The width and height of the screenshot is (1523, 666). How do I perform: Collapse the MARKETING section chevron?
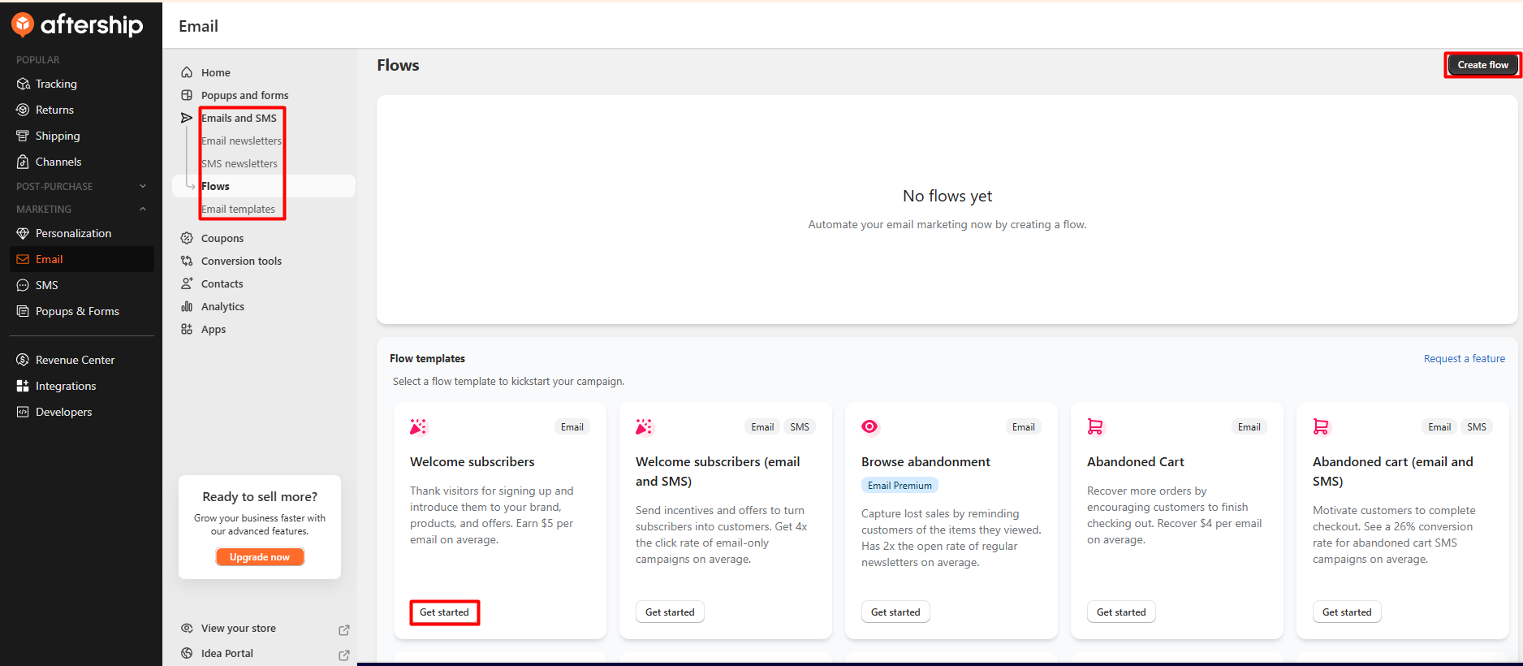[143, 209]
